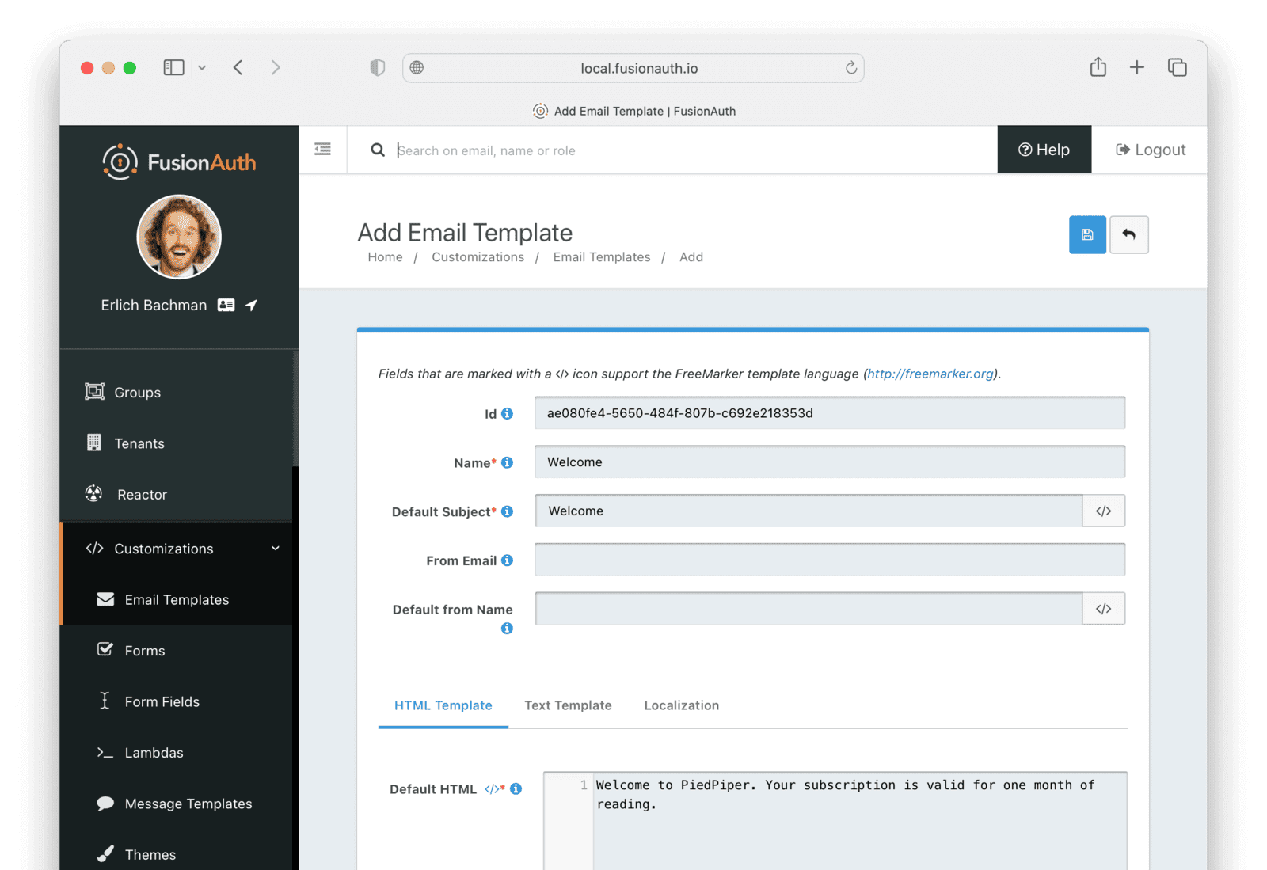Click the user profile card icon

(226, 306)
